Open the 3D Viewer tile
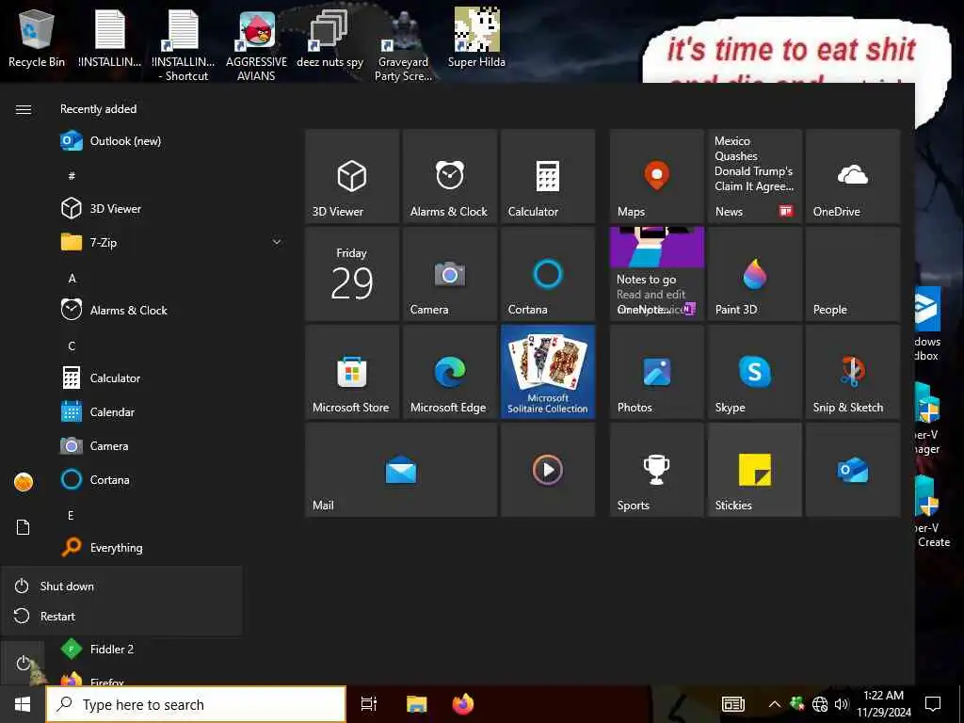964x723 pixels. tap(352, 176)
